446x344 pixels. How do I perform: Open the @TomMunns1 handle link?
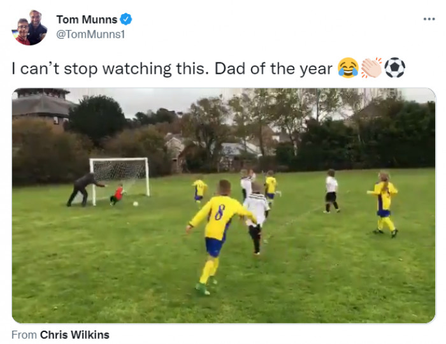90,34
